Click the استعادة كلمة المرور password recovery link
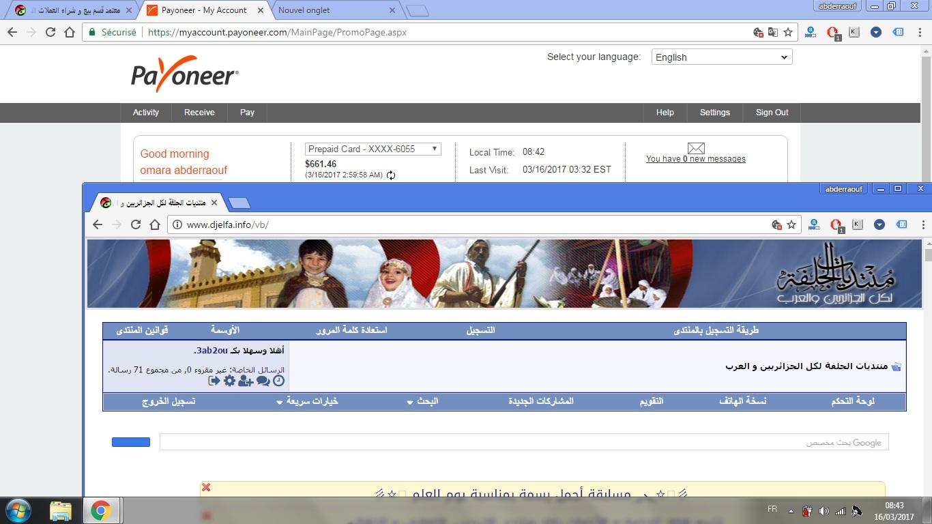This screenshot has height=524, width=932. pyautogui.click(x=351, y=330)
